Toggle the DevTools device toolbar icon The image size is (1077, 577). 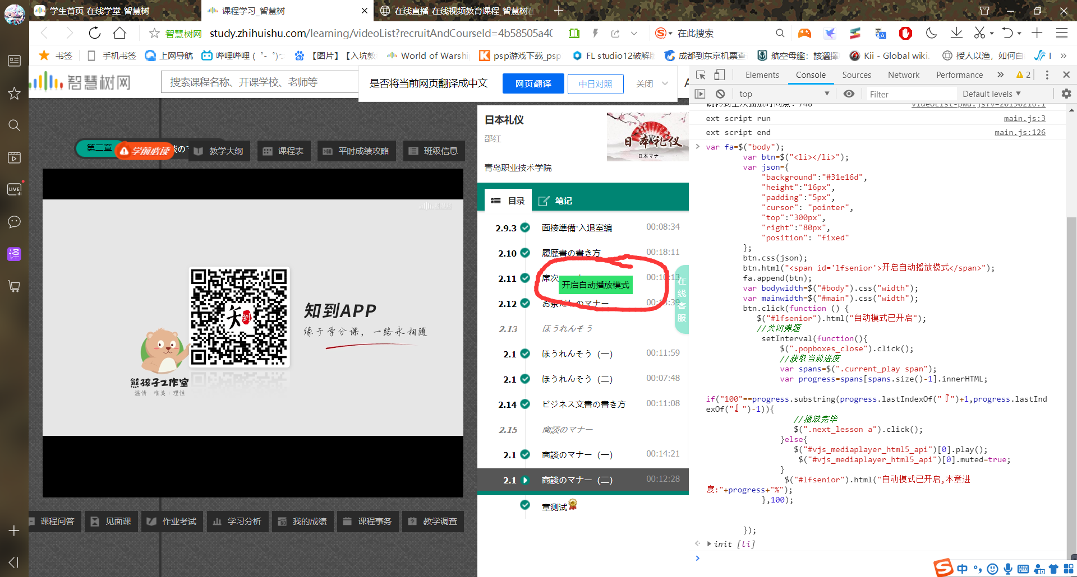720,75
